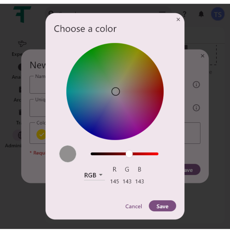Select the B value 143 field
Viewport: 230px width, 233px height.
coord(139,181)
